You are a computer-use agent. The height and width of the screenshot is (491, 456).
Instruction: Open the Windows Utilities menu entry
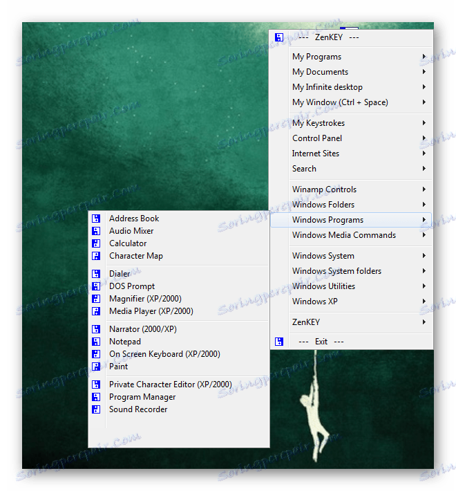point(351,286)
